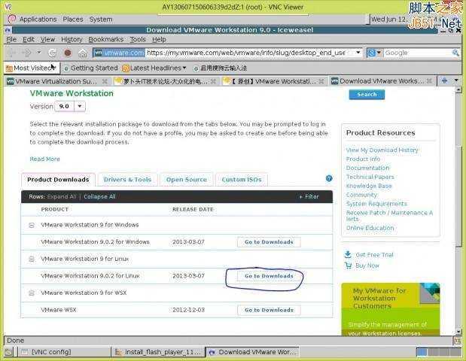Open Product Info link
466x361 pixels.
(x=363, y=159)
